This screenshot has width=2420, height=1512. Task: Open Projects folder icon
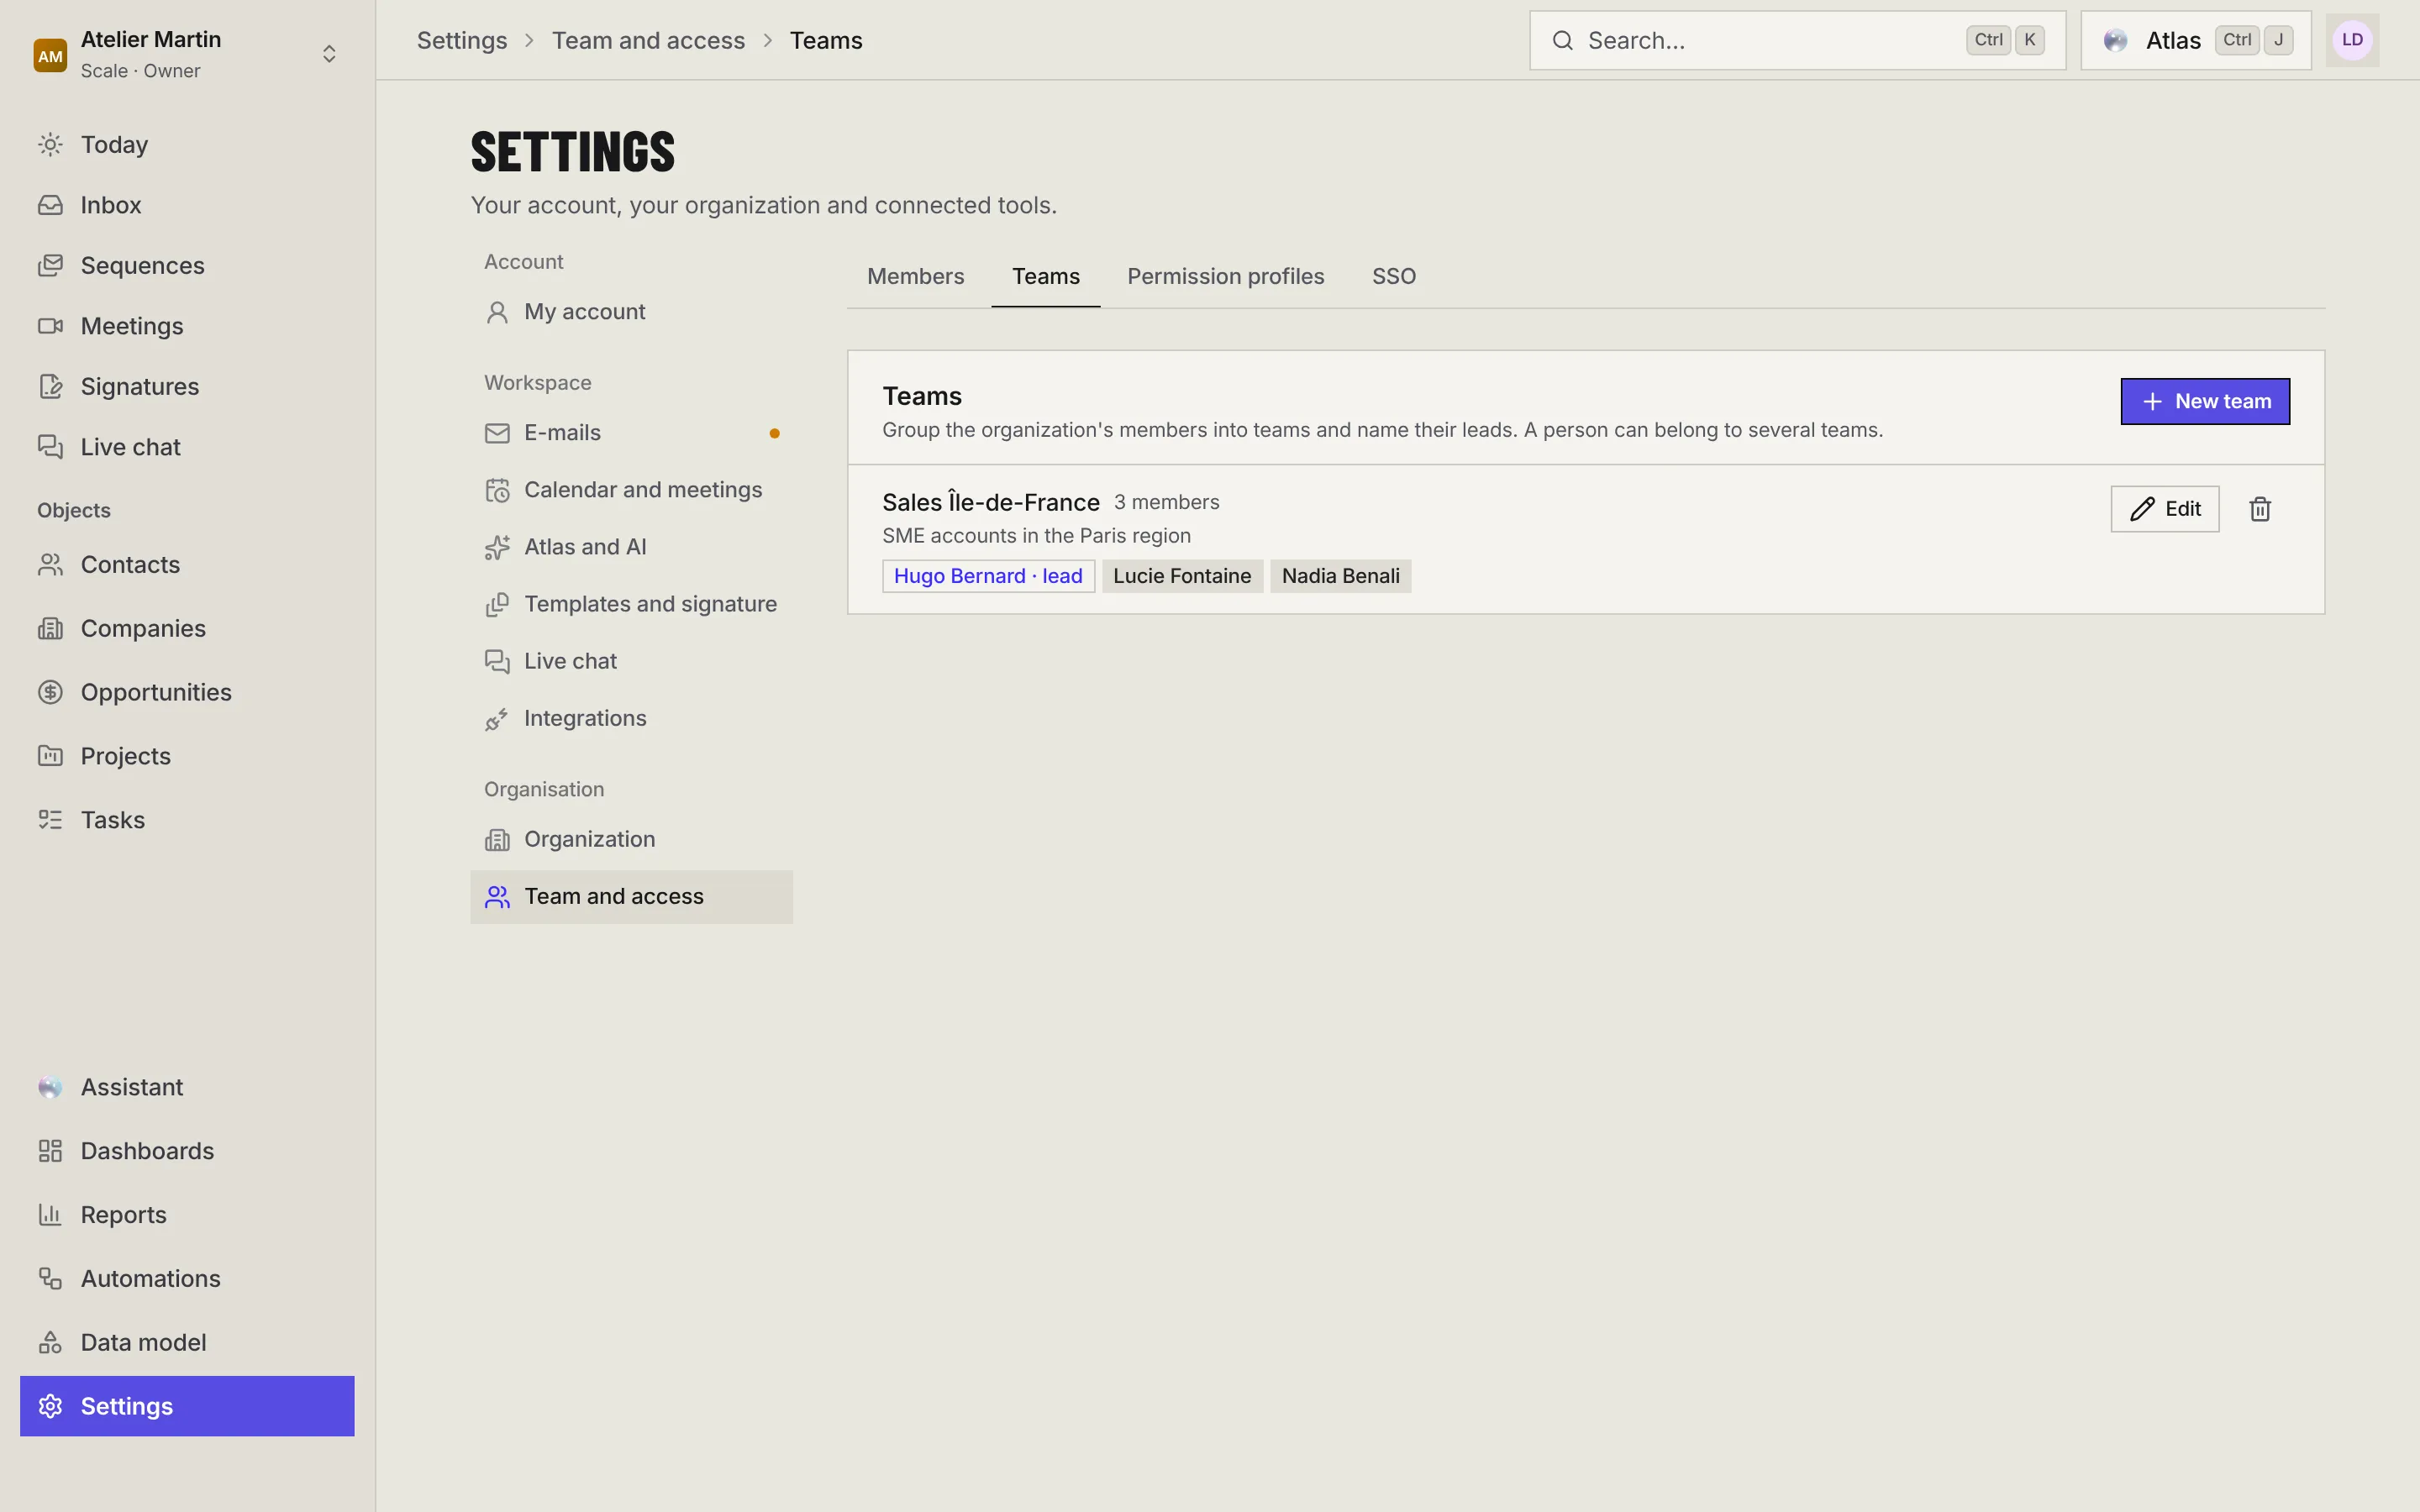pyautogui.click(x=50, y=756)
